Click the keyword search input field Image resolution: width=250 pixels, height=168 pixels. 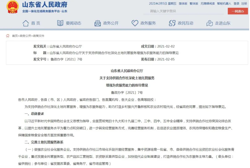tap(184, 11)
